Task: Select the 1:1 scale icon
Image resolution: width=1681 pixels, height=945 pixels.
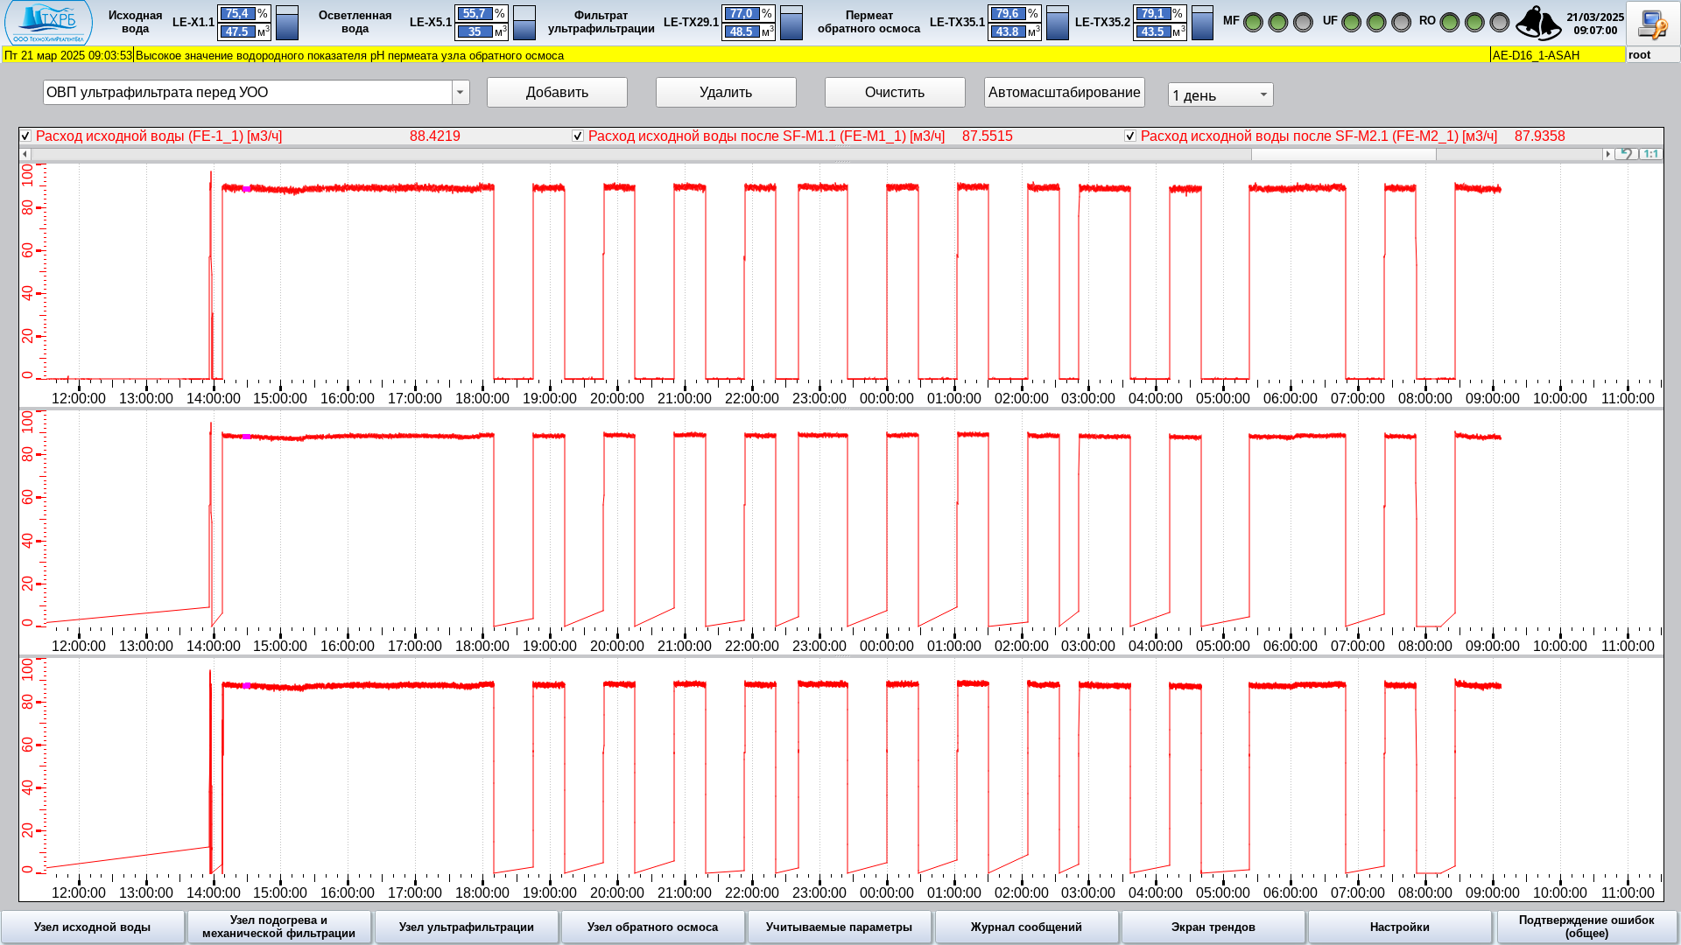Action: (1649, 153)
